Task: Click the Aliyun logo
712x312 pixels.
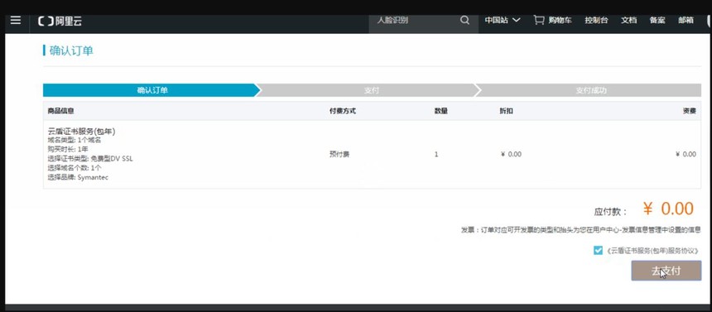Action: (60, 21)
